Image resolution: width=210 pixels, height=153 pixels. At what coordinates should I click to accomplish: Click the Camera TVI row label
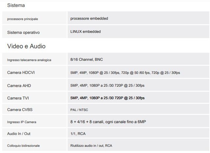tap(18, 98)
